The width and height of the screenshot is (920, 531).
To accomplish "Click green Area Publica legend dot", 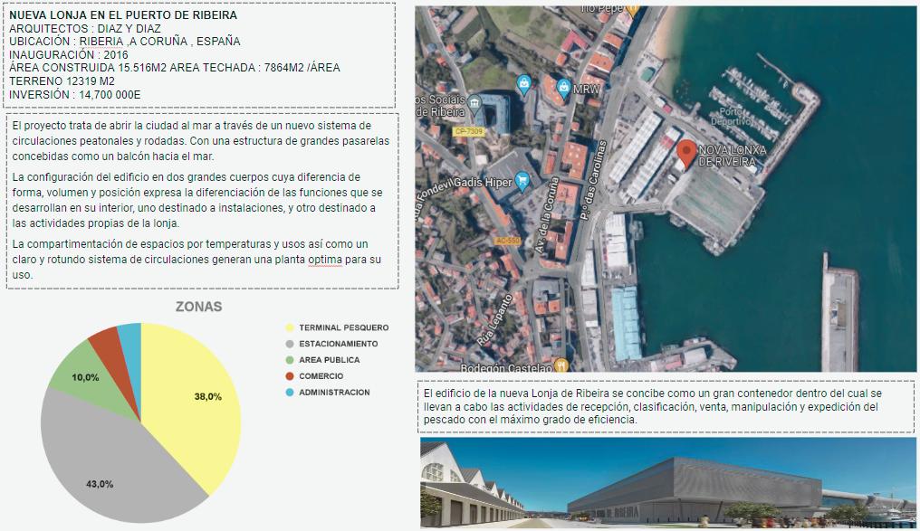I will [289, 360].
